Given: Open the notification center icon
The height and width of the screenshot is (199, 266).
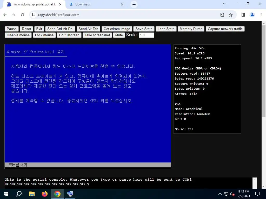Looking at the screenshot, I should point(257,194).
